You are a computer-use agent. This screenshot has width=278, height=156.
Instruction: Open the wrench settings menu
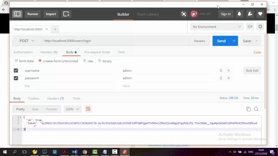(250, 14)
